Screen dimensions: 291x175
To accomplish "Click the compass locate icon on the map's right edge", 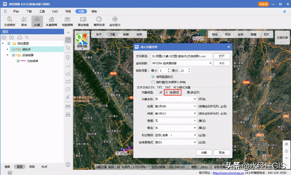I will [287, 151].
